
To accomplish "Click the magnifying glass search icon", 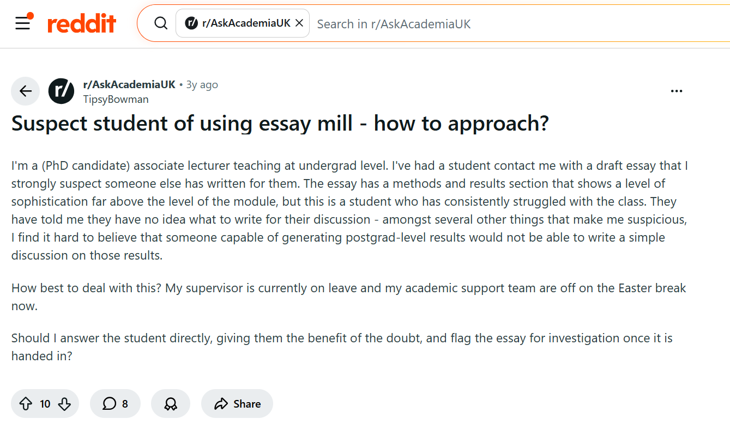I will [161, 23].
